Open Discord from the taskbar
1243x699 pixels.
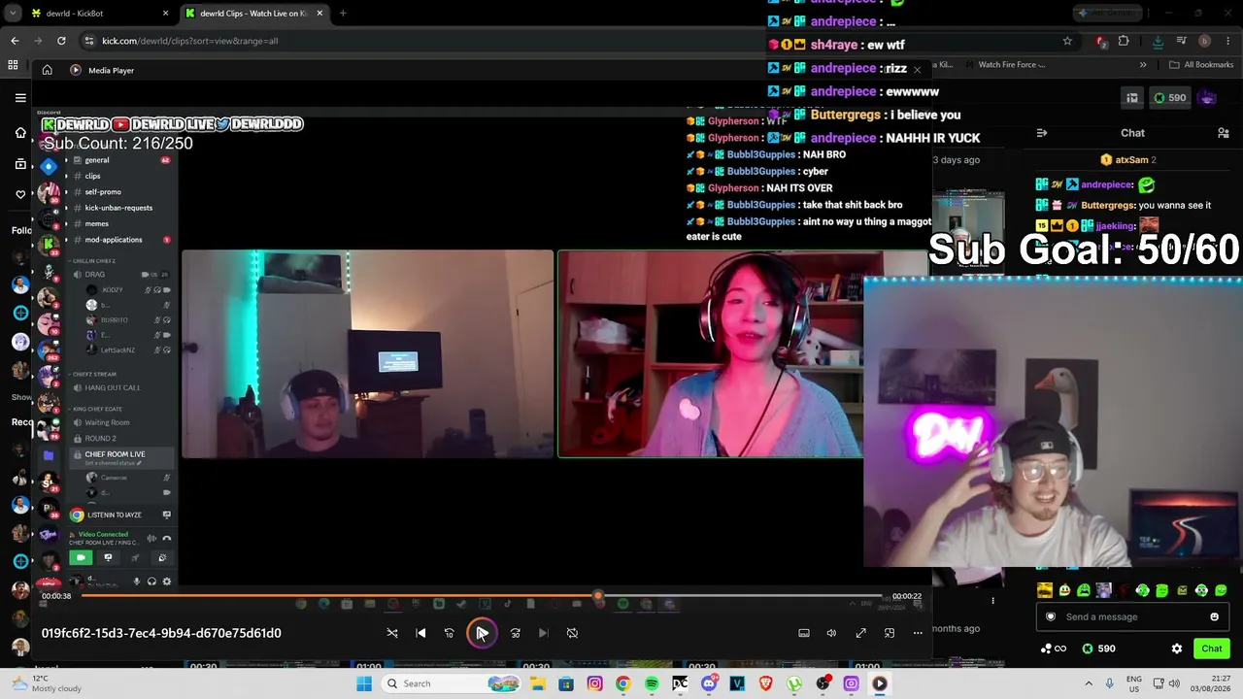point(709,683)
